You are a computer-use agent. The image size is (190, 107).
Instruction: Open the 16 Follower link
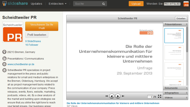click(x=32, y=45)
